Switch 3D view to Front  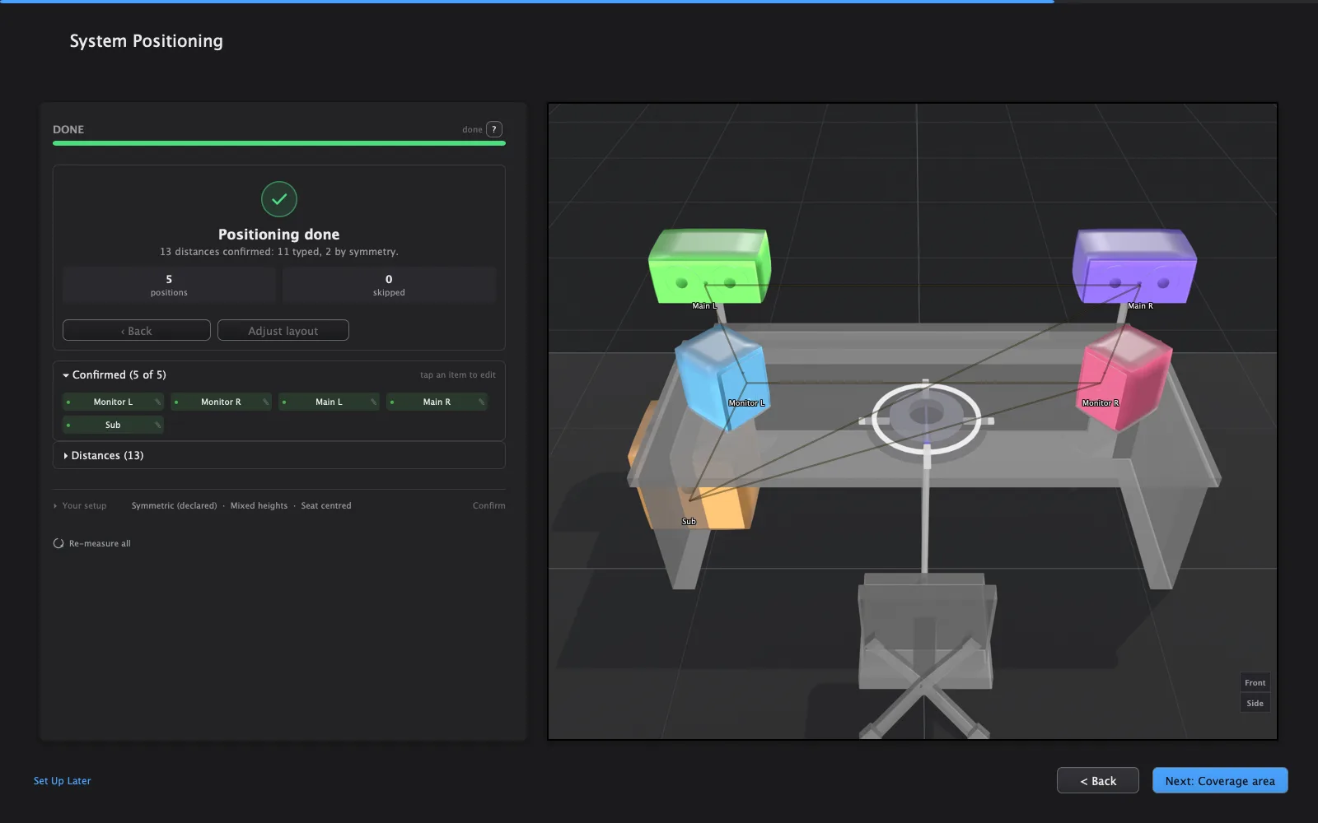point(1255,683)
